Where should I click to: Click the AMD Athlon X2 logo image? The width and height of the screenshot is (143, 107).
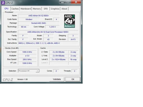coord(70,21)
